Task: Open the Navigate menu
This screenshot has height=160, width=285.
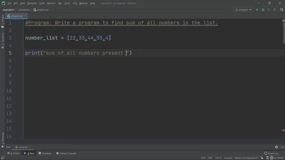Action: (32, 3)
